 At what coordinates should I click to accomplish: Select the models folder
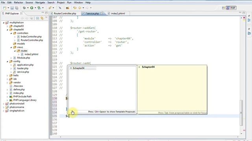tap(21, 43)
